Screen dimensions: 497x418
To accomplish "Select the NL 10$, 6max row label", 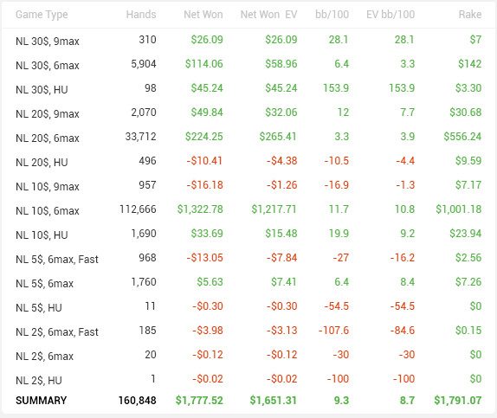I will click(x=48, y=211).
